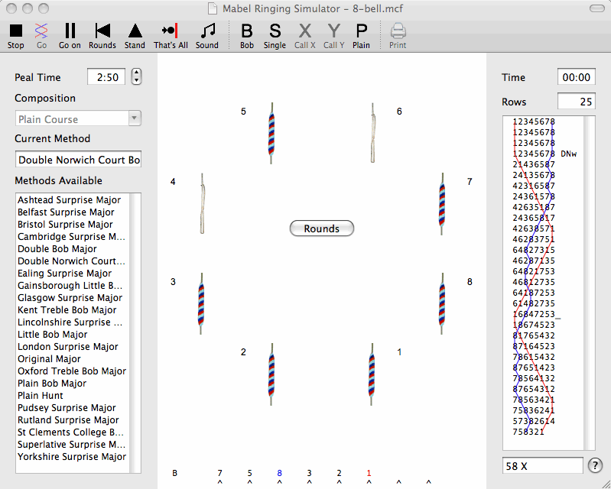Click the Call Y toolbar icon

pyautogui.click(x=333, y=31)
